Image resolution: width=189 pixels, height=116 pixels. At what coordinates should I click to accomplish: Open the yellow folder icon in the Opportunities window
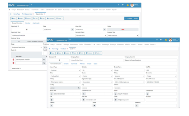128,5
